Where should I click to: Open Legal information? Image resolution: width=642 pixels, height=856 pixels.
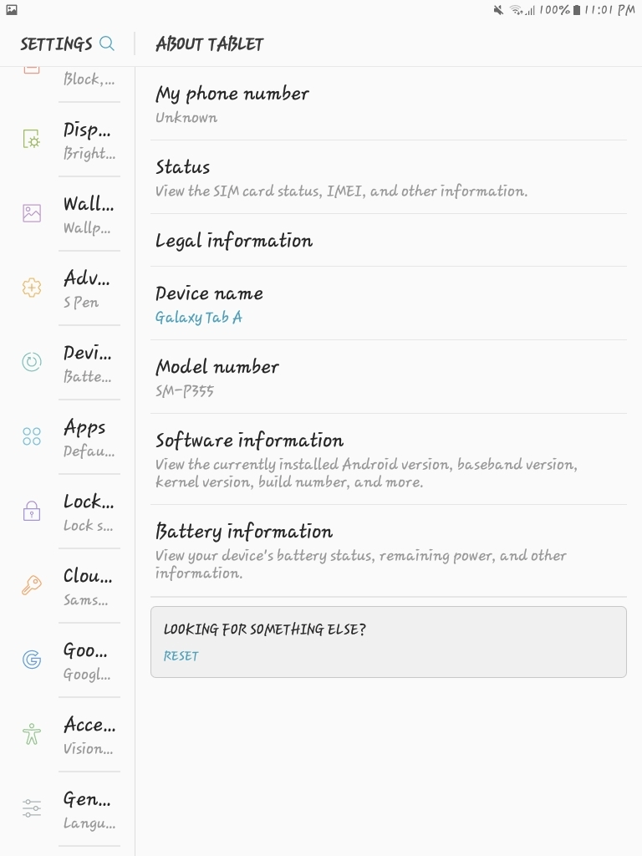pyautogui.click(x=388, y=241)
